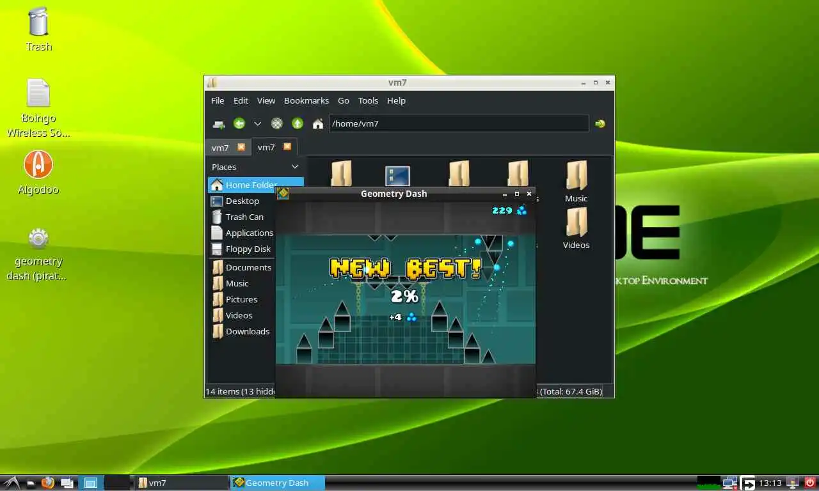Click the greyed-out forward navigation button
The width and height of the screenshot is (819, 491).
pyautogui.click(x=276, y=123)
